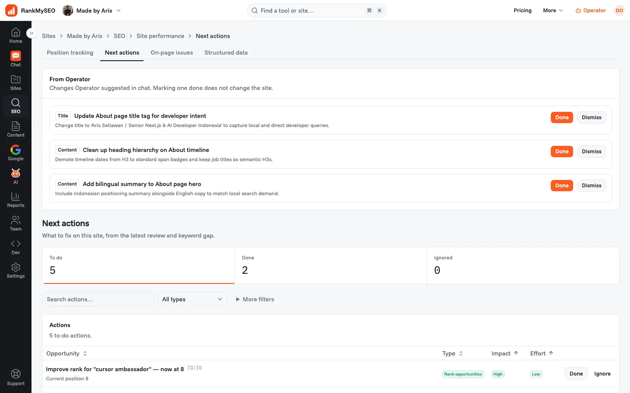
Task: Open Chat from the sidebar
Action: click(x=16, y=59)
